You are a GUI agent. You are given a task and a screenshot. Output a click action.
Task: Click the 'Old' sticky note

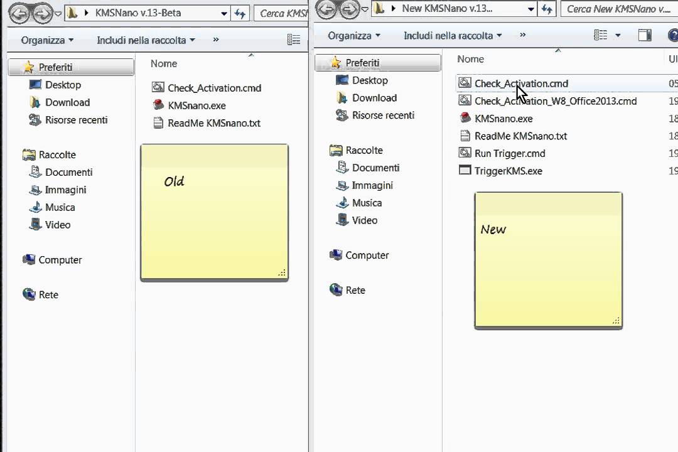pos(215,212)
